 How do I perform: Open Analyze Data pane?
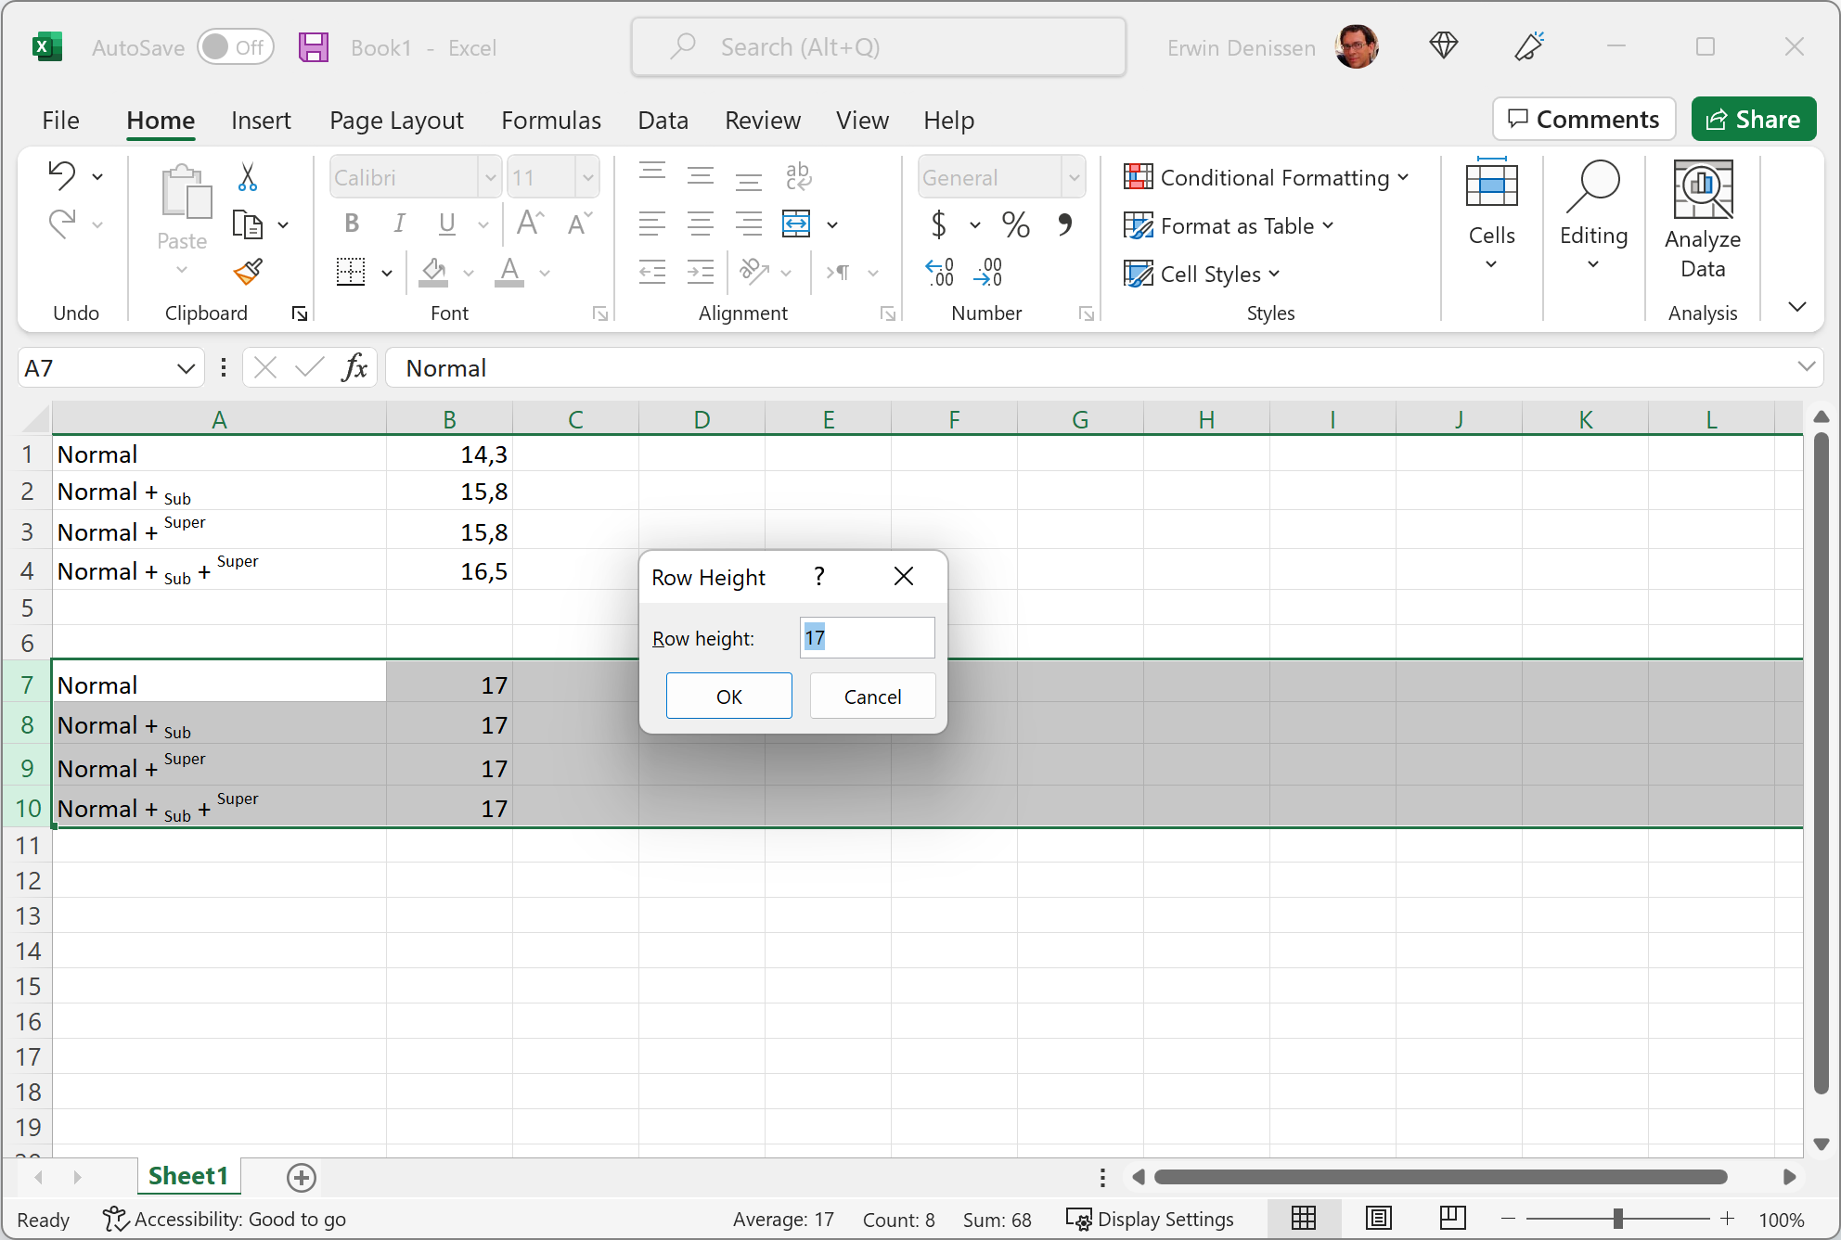tap(1703, 221)
